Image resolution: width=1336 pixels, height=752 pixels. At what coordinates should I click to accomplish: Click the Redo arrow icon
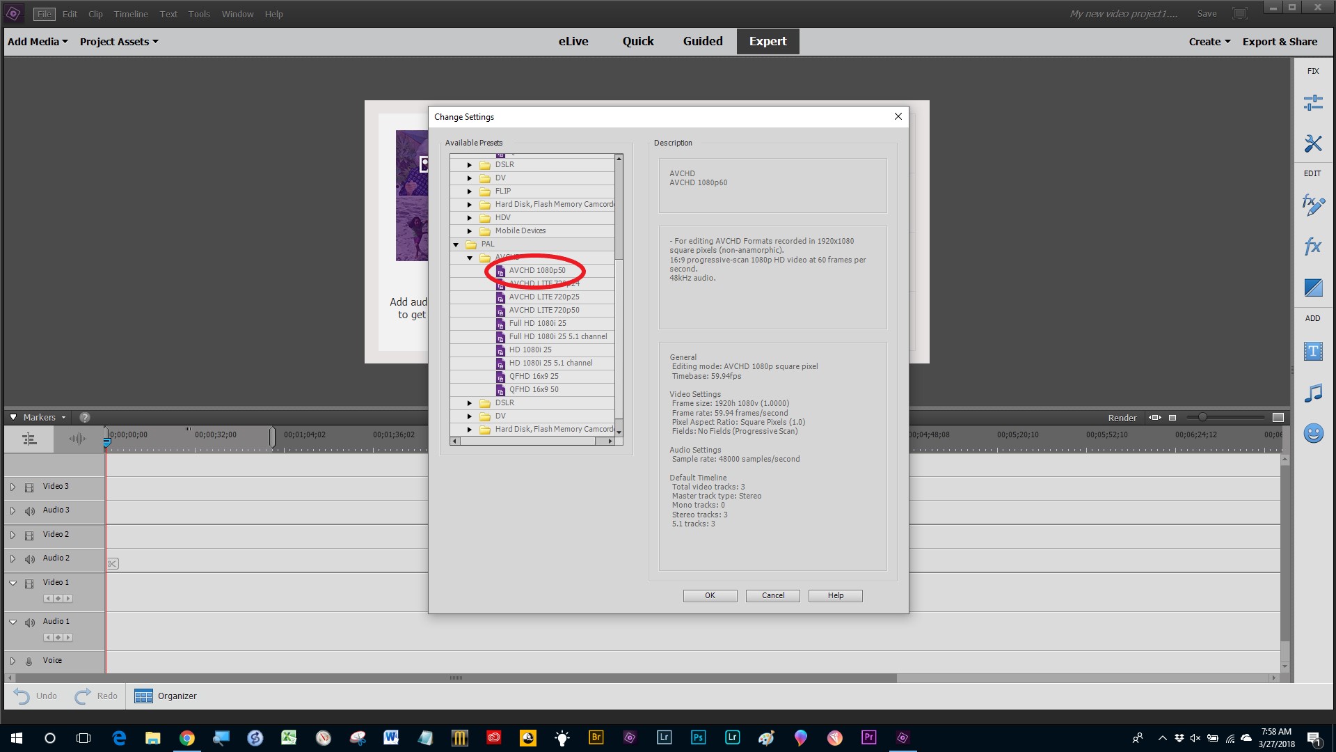click(x=83, y=696)
